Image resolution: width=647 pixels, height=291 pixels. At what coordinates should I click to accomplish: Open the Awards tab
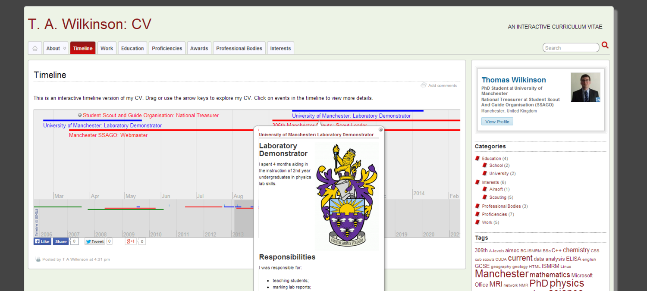coord(199,48)
